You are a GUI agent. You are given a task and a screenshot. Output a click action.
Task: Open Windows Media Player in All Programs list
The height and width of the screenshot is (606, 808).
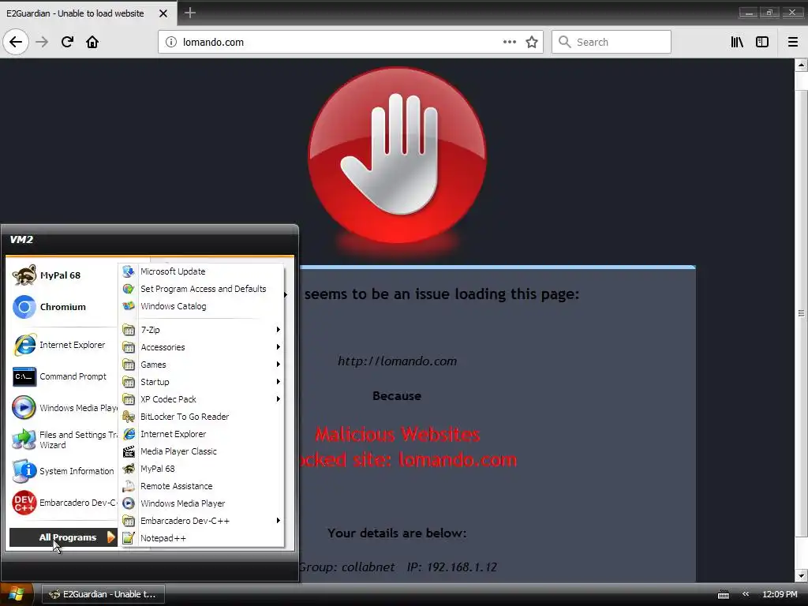tap(202, 503)
